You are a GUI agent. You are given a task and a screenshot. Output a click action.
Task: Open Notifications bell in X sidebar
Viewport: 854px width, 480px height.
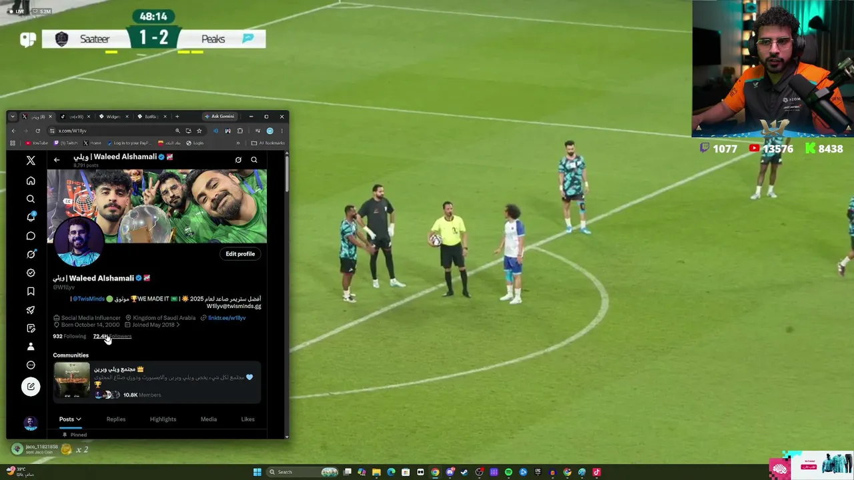[31, 217]
